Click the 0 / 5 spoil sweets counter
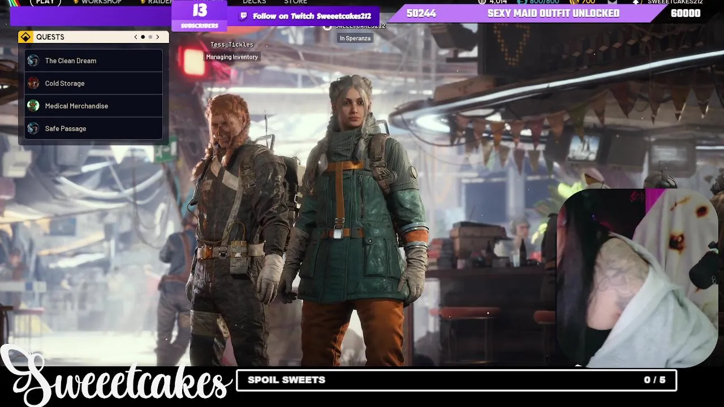The image size is (724, 407). [x=655, y=380]
